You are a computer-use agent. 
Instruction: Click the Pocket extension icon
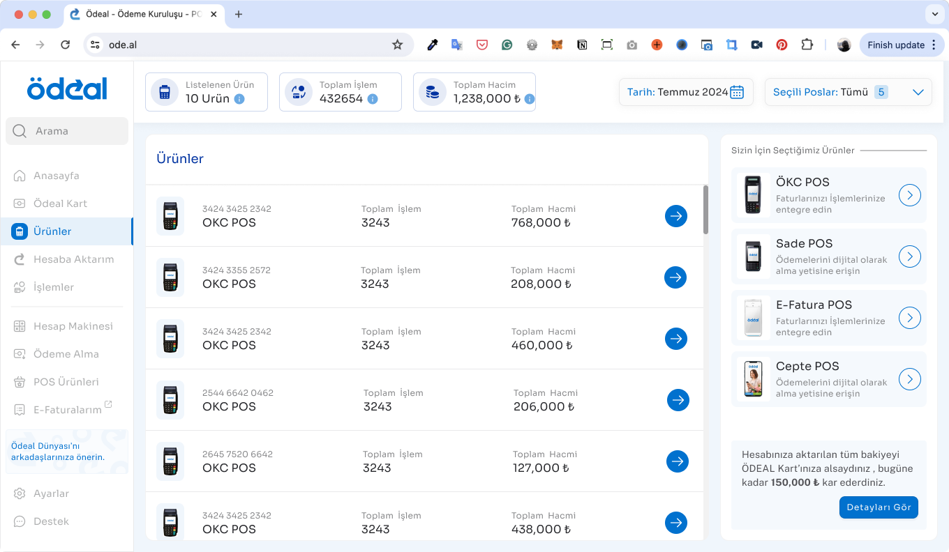point(481,45)
